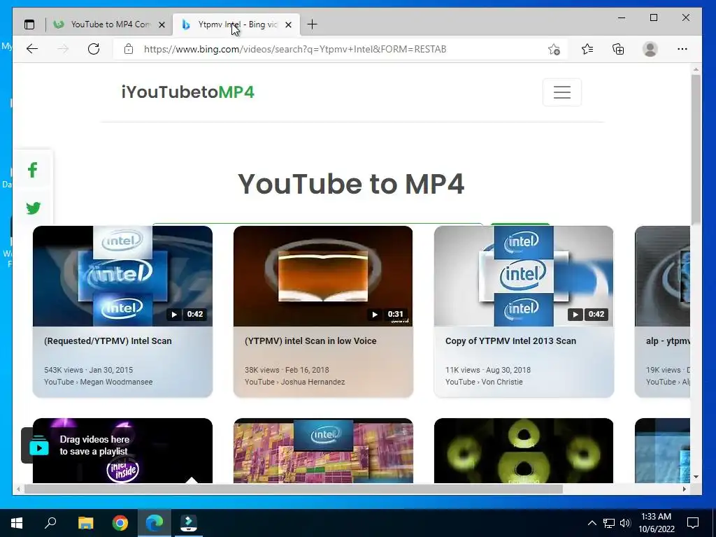Play the intel Scan in low Voice thumbnail
This screenshot has width=716, height=537.
pyautogui.click(x=323, y=275)
